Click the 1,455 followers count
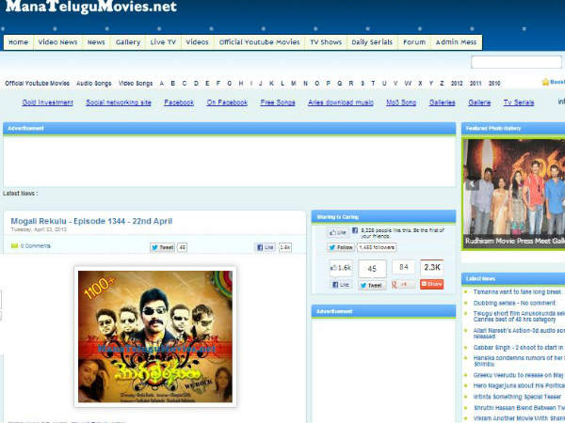Viewport: 565px width, 423px height. point(377,247)
